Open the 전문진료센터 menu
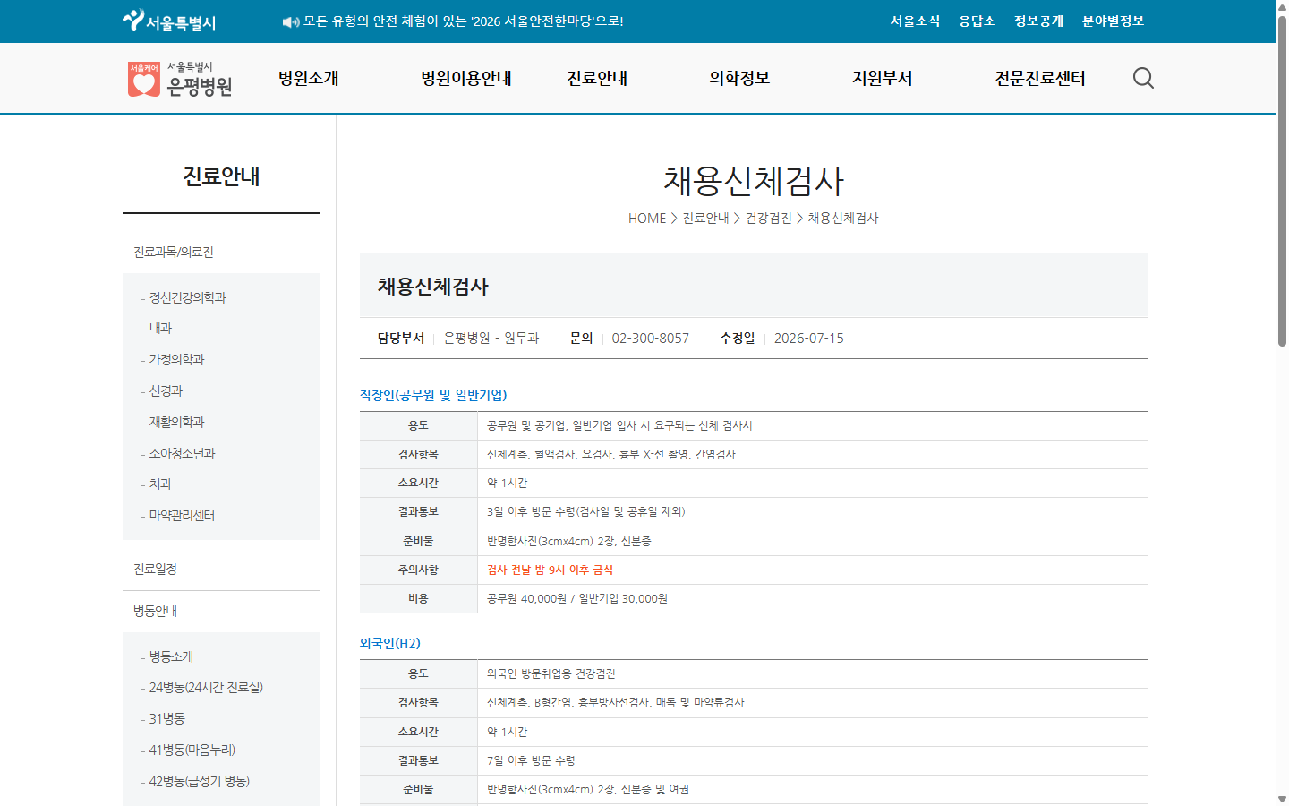Screen dimensions: 1289x806 click(x=1040, y=78)
